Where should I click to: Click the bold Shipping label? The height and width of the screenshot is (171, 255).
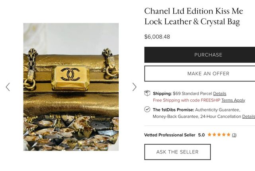click(x=162, y=93)
